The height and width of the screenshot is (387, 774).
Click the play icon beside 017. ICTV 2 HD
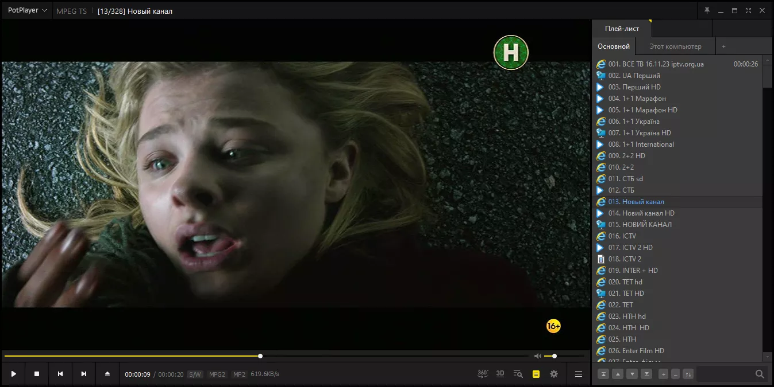click(x=601, y=248)
